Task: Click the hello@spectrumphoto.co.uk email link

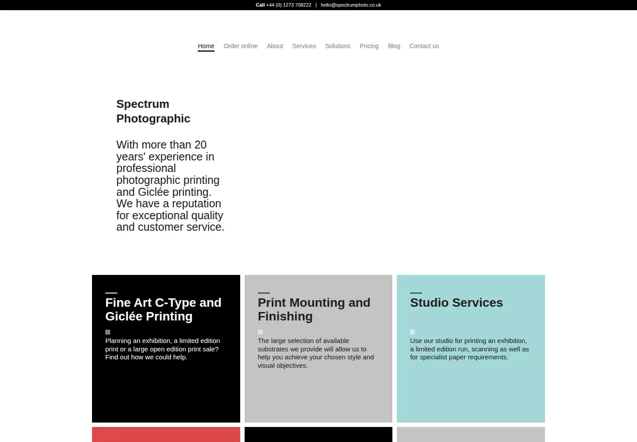Action: click(351, 5)
